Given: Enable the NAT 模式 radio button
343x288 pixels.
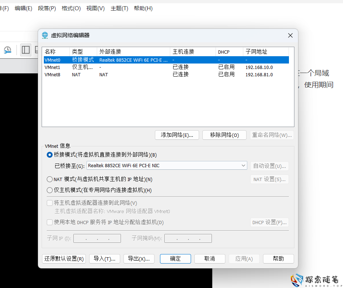Looking at the screenshot, I should click(x=49, y=179).
